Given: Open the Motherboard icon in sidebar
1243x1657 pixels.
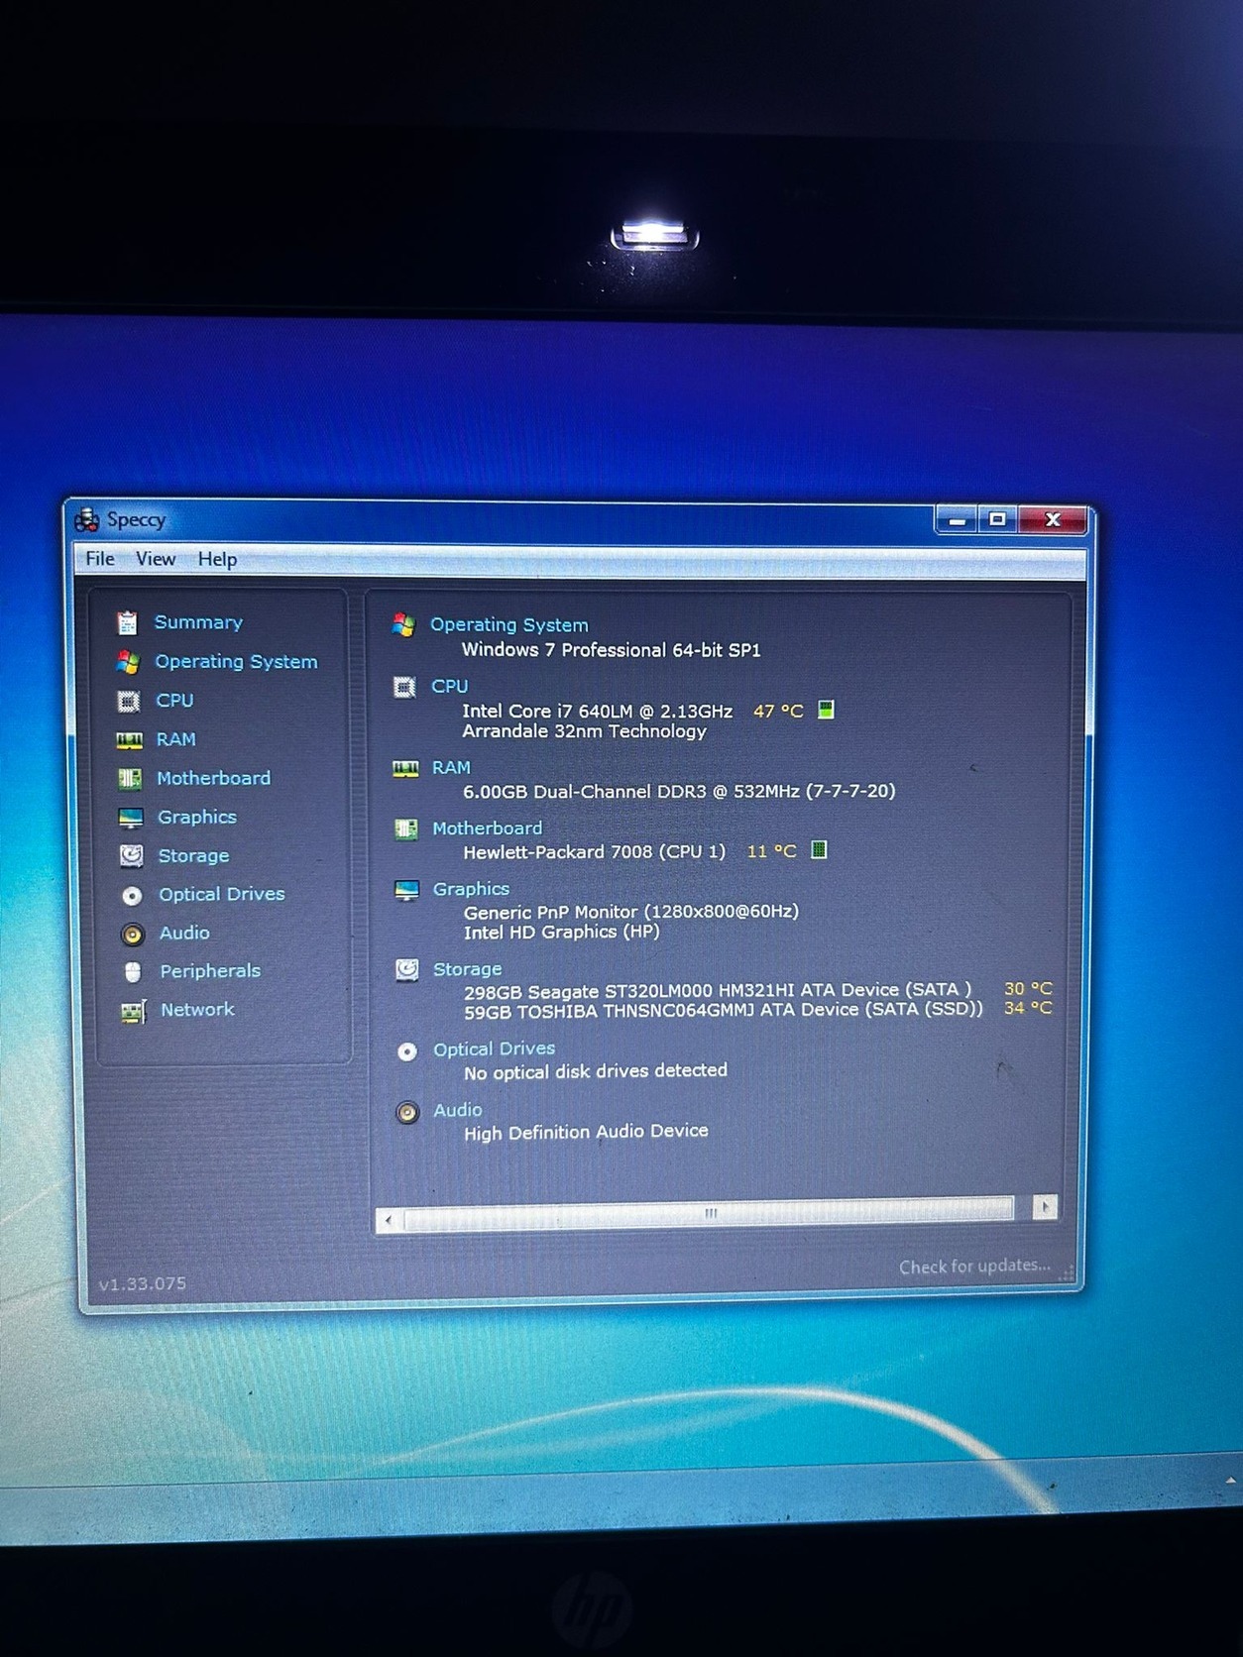Looking at the screenshot, I should tap(130, 778).
